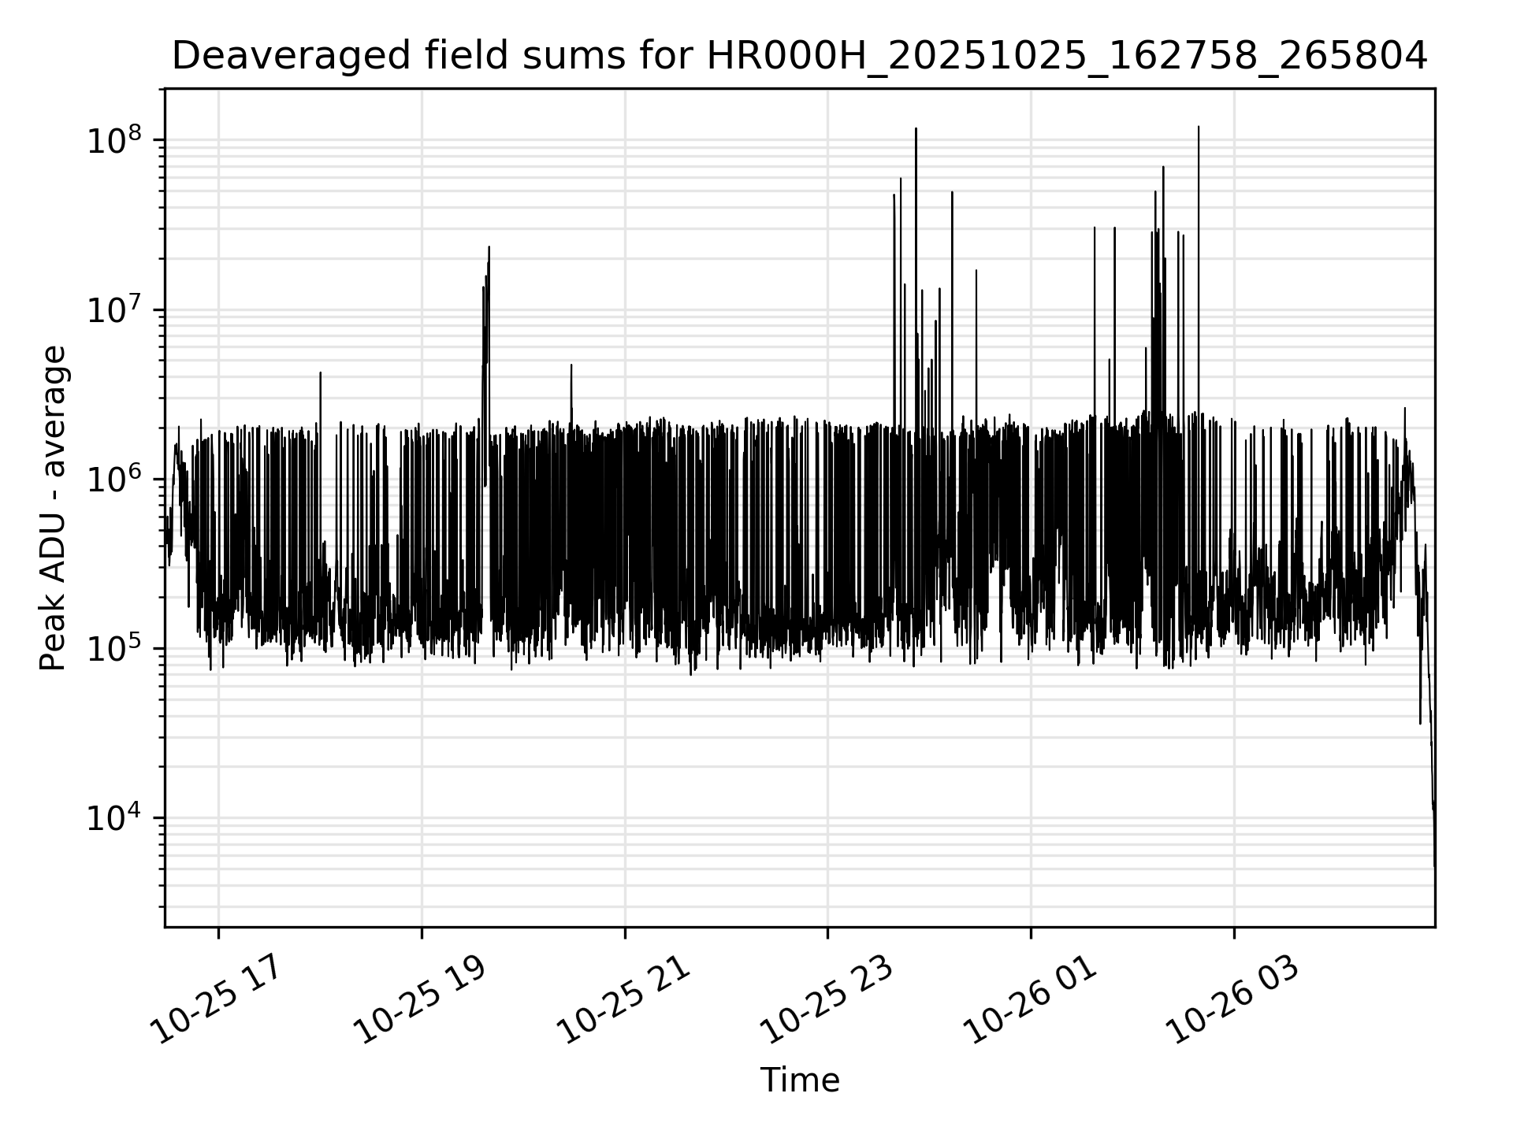Image resolution: width=1513 pixels, height=1134 pixels.
Task: Click the y tick label 10^5
Action: pos(113,650)
